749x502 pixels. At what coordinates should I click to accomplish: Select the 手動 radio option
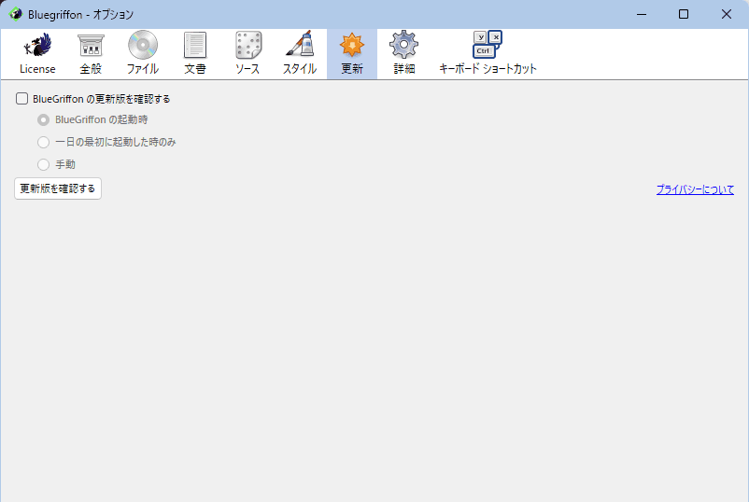(x=43, y=164)
